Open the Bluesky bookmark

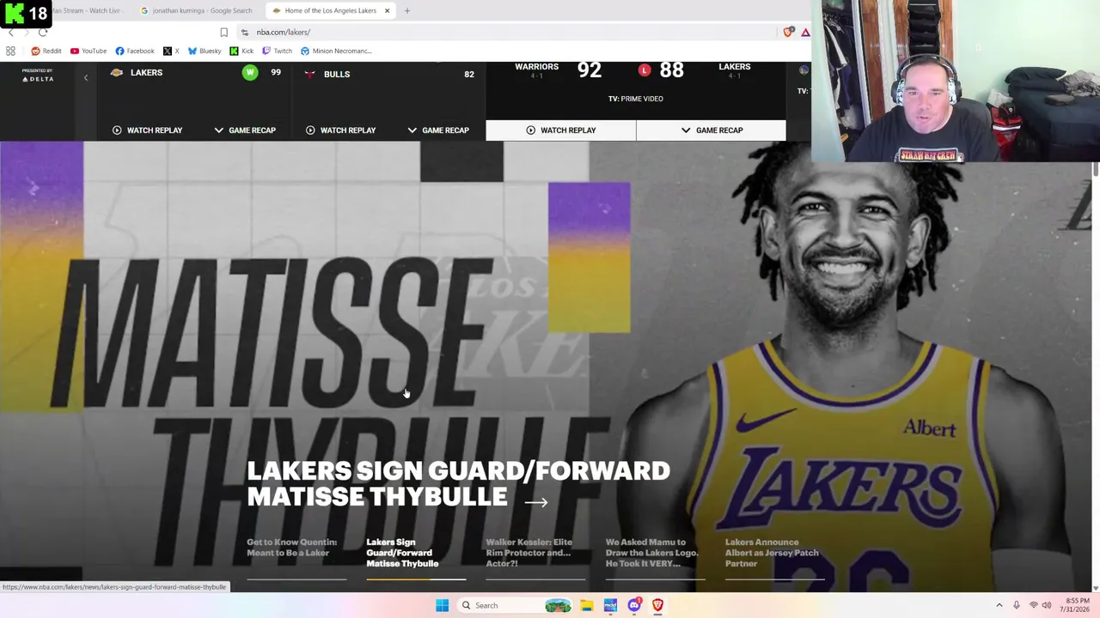click(205, 51)
